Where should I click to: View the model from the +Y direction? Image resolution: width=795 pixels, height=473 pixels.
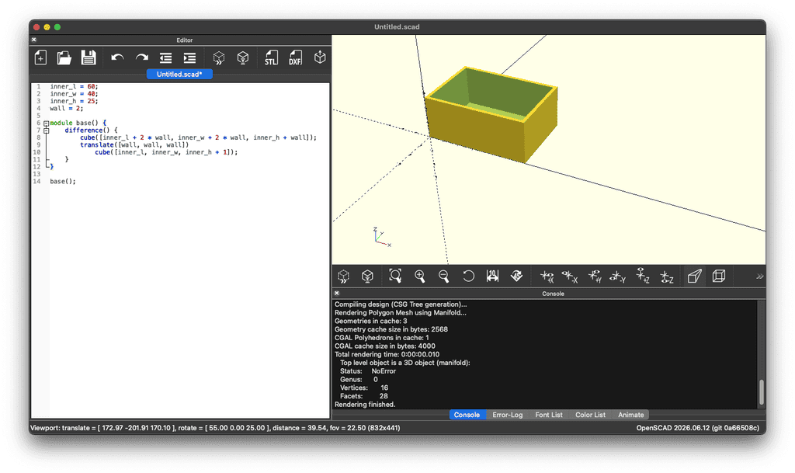pos(595,276)
